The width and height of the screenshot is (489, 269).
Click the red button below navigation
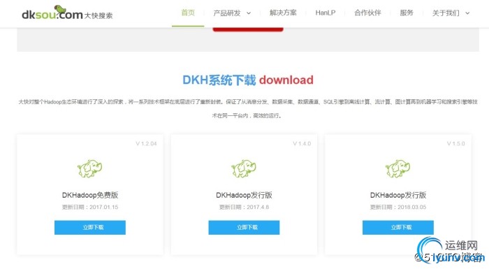click(248, 29)
